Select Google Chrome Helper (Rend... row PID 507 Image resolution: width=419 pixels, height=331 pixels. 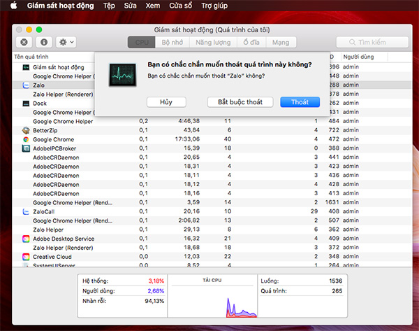coord(213,220)
